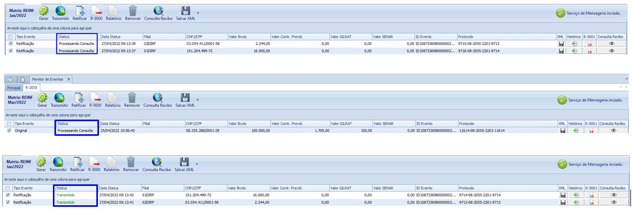Select cell value 100.000,00 in Valor Bruto

(260, 131)
